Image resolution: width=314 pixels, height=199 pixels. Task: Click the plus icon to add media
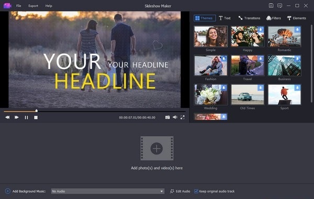pyautogui.click(x=156, y=148)
